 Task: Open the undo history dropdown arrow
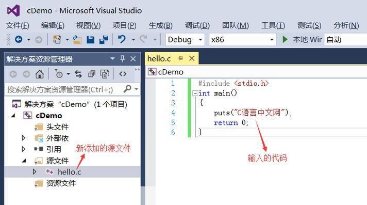click(x=133, y=39)
